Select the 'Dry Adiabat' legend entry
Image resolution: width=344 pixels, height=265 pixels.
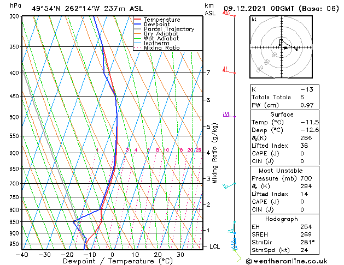(161, 34)
